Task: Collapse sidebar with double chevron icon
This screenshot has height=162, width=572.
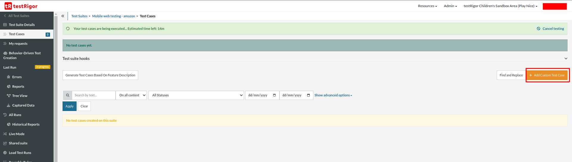Action: 63,16
